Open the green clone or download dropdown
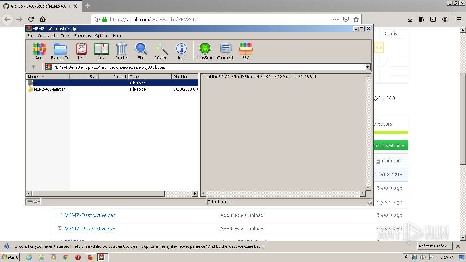 [391, 145]
